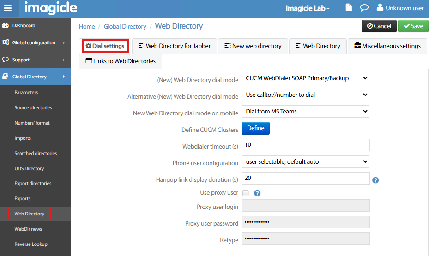Image resolution: width=429 pixels, height=256 pixels.
Task: Open the chat bubble icon in header
Action: 364,8
